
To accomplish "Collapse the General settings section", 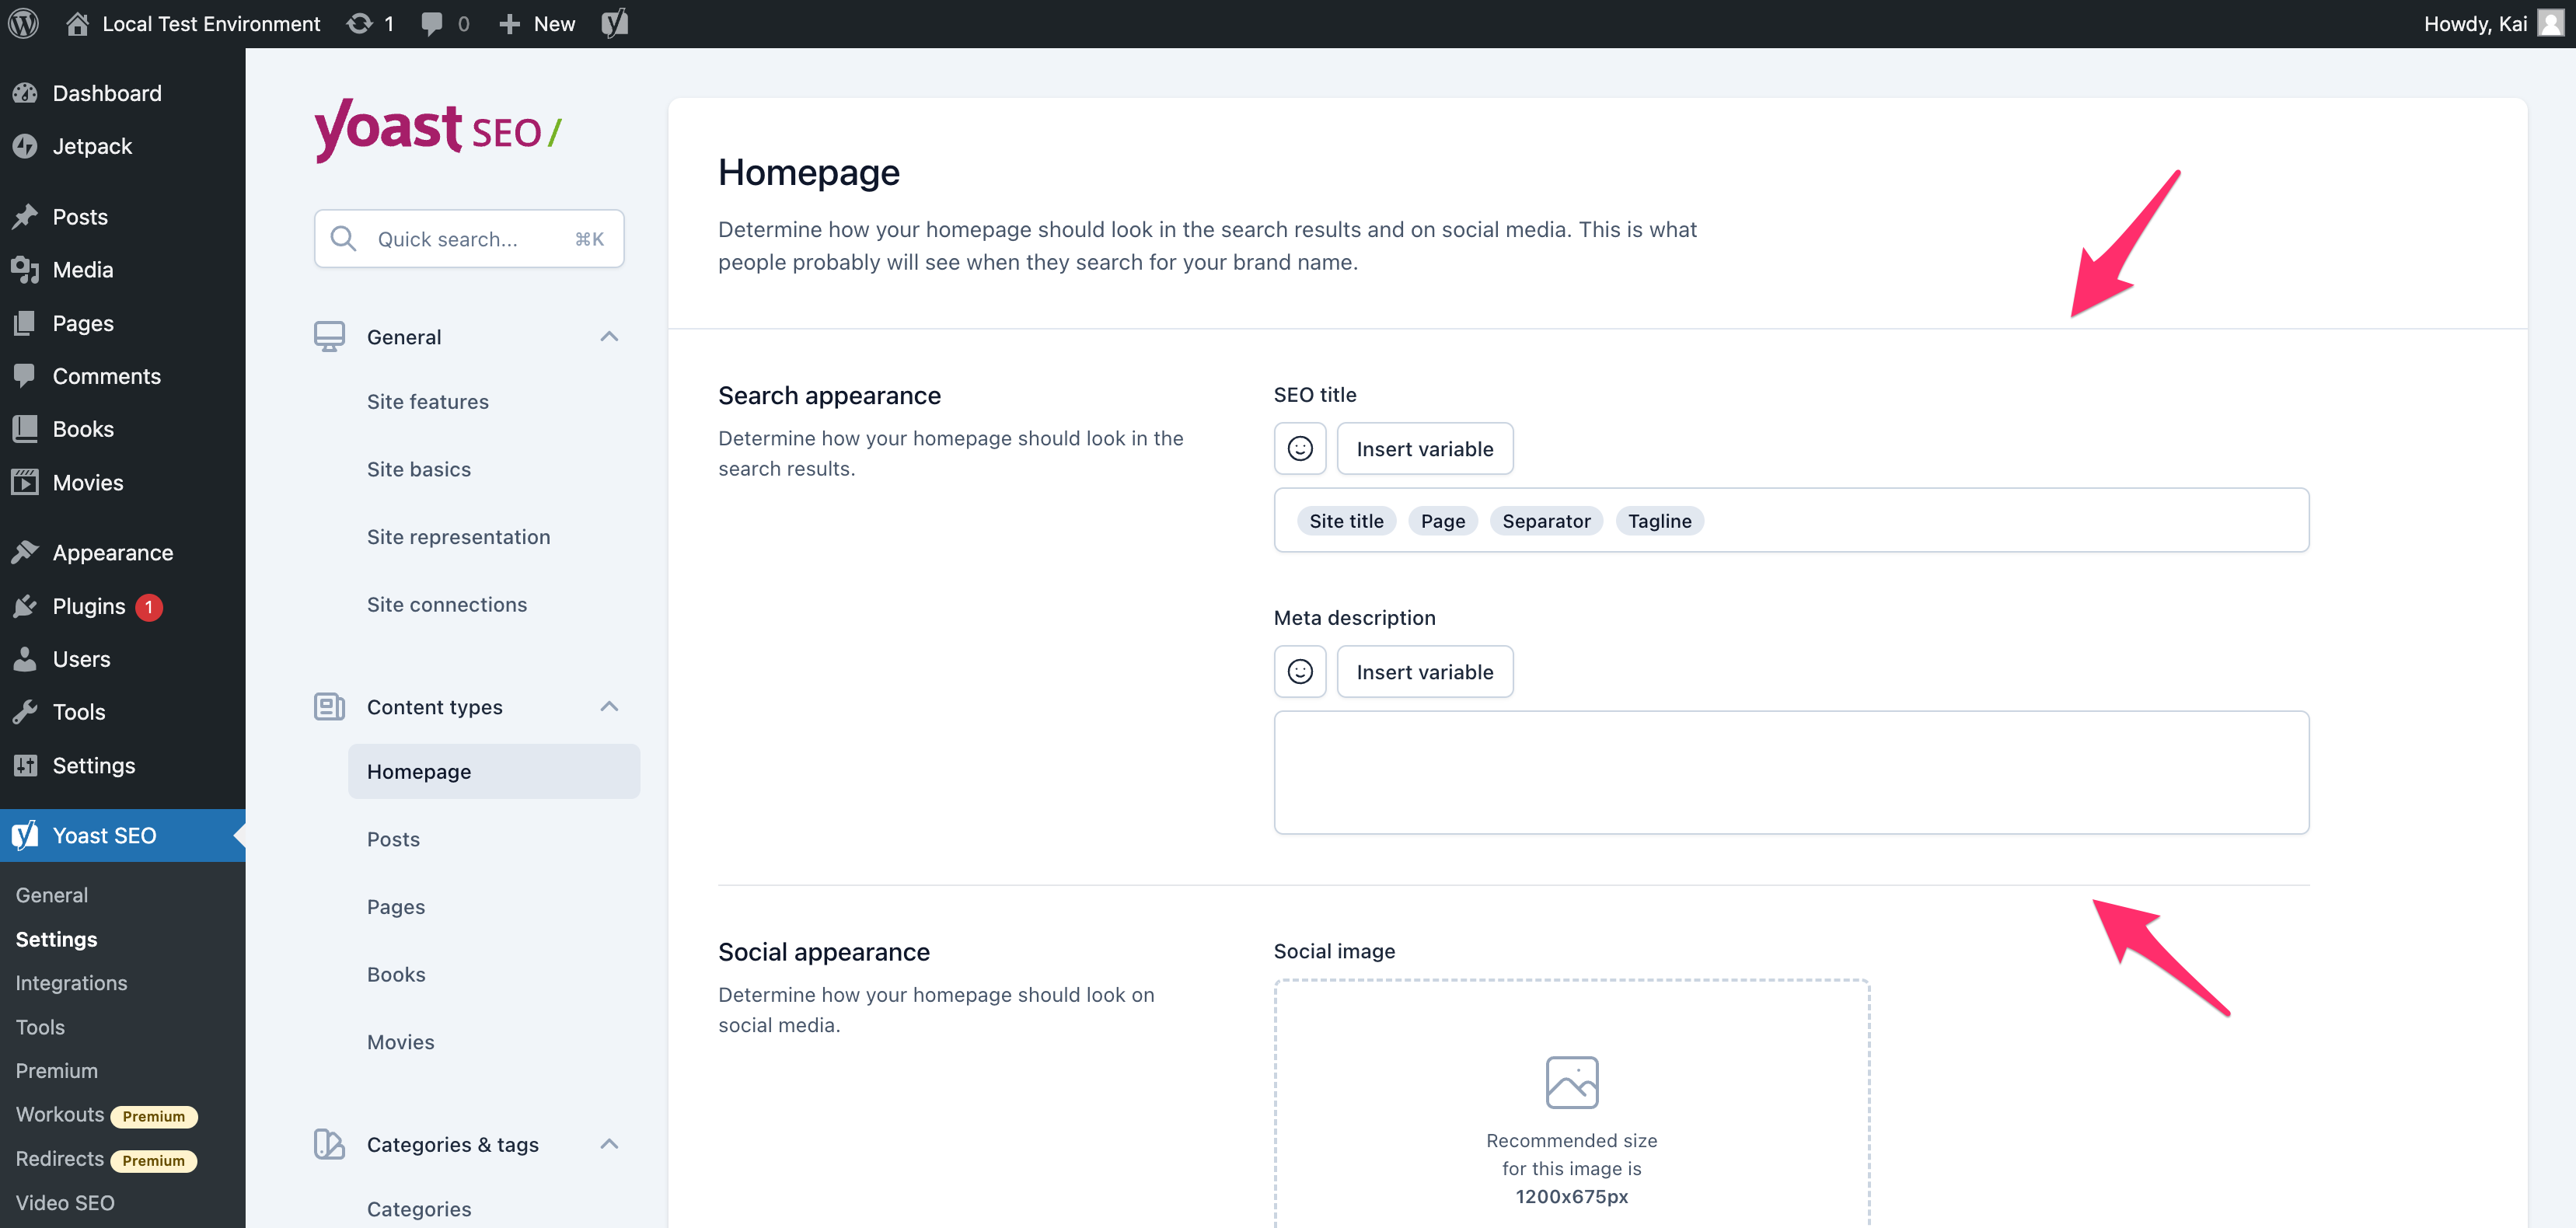I will 609,336.
